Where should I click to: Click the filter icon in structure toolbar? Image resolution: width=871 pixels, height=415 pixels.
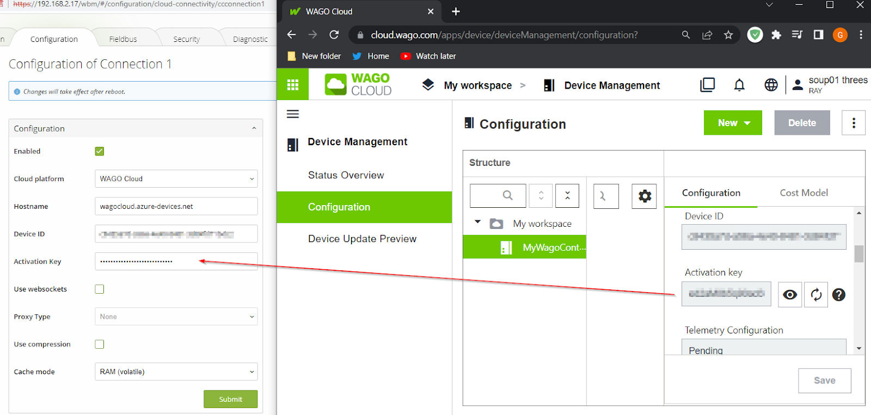pos(606,196)
